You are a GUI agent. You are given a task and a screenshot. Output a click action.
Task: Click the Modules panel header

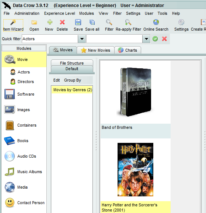coord(24,48)
